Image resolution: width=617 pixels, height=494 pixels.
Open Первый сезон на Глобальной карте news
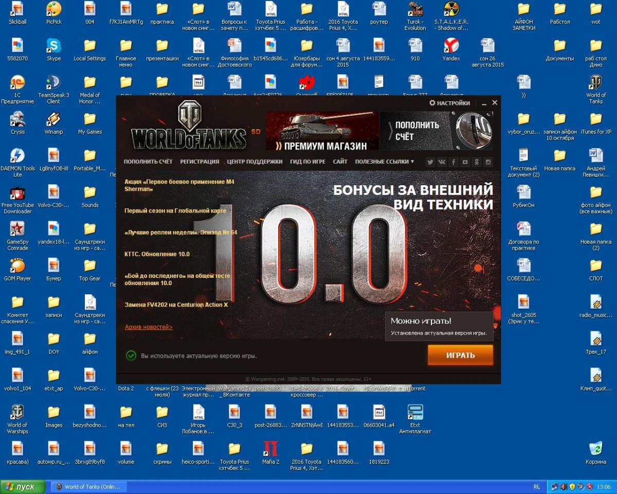tap(175, 210)
